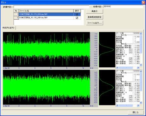
Task: Click the upper panel value 11.4
Action: [137, 55]
